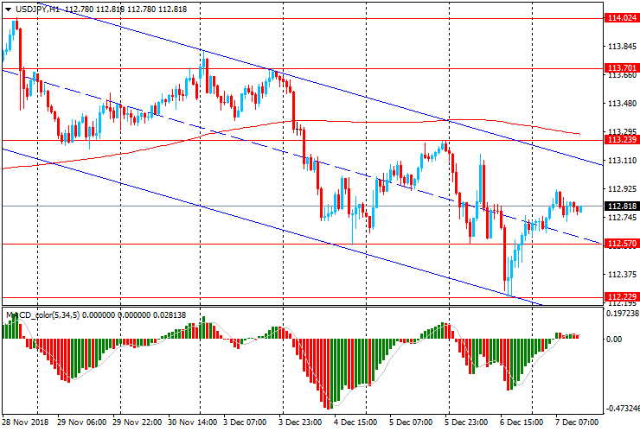
Task: Click the 113.480 price scale value
Action: point(622,104)
